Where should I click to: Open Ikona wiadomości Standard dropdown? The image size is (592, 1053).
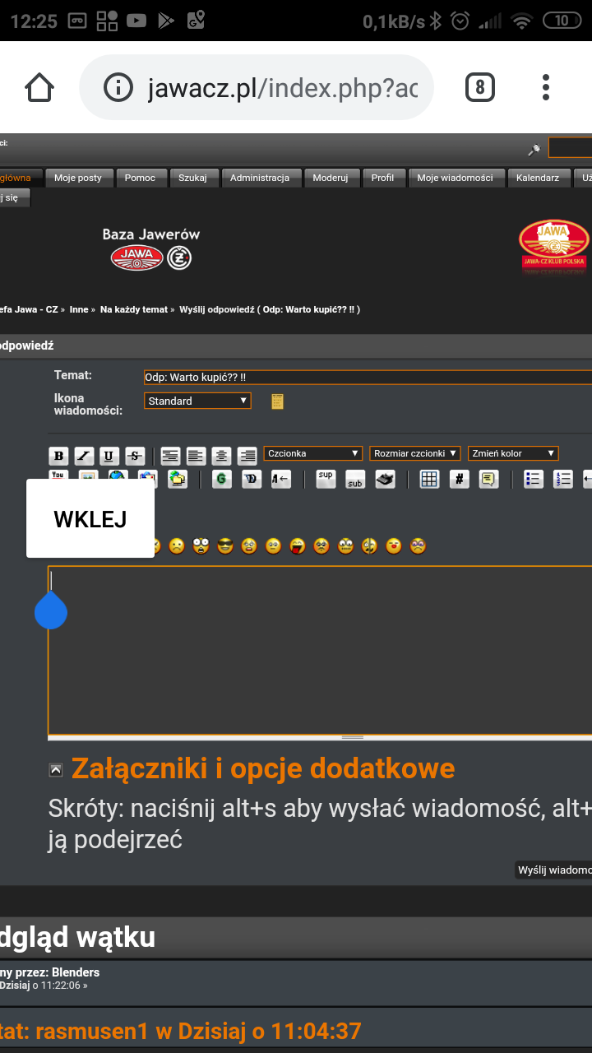[x=197, y=401]
